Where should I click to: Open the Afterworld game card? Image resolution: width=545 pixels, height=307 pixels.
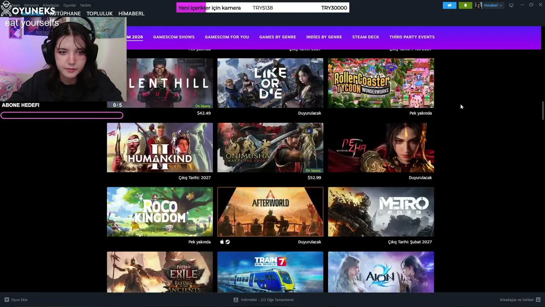pyautogui.click(x=270, y=212)
